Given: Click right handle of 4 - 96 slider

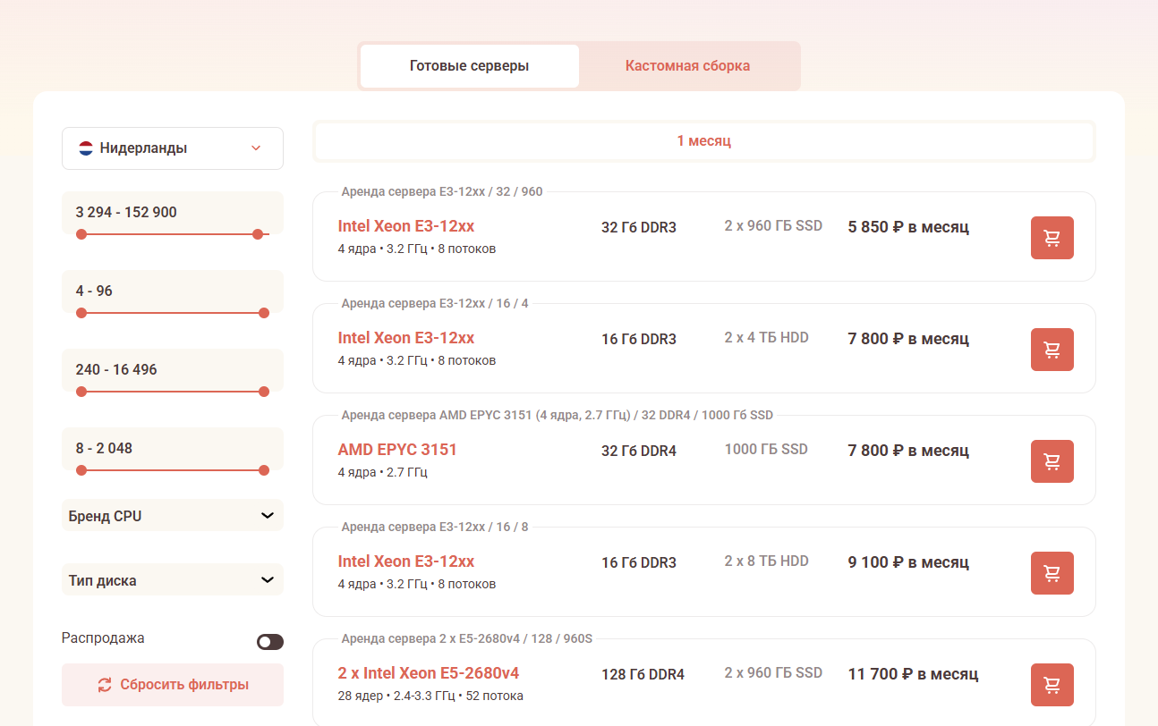Looking at the screenshot, I should point(264,313).
